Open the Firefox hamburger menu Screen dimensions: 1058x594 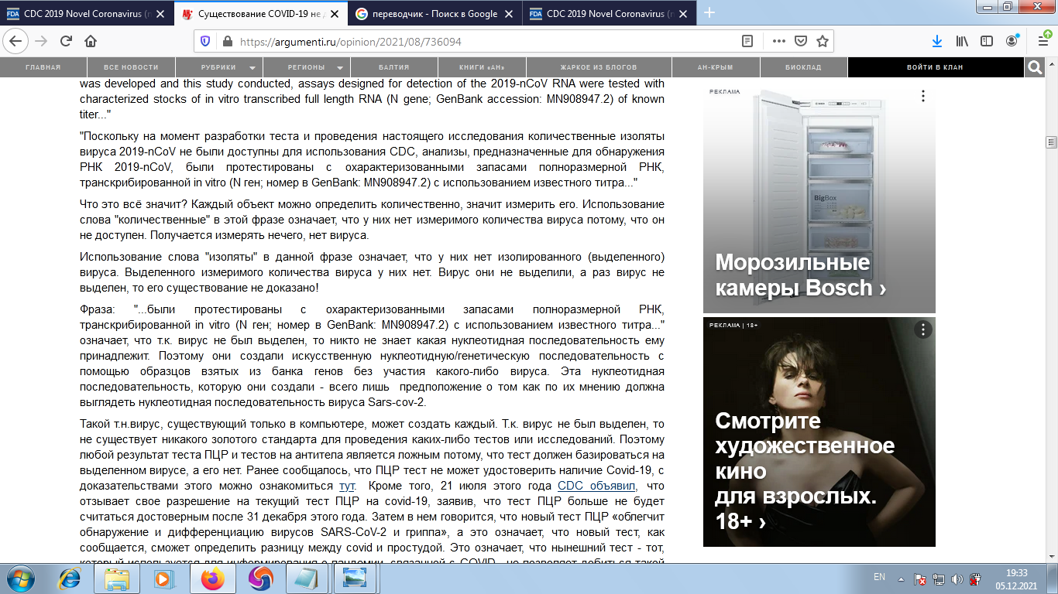point(1039,41)
